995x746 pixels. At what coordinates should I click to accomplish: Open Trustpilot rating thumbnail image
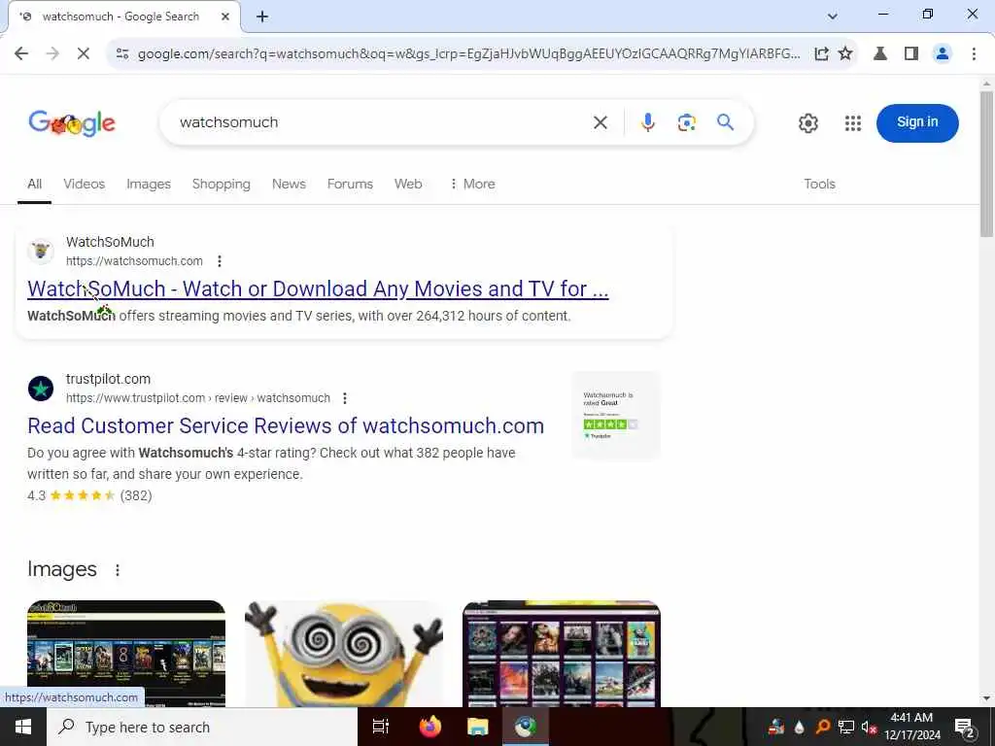coord(615,416)
